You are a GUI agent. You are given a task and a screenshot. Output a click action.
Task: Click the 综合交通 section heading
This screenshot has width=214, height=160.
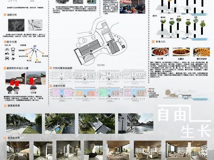tap(12, 42)
